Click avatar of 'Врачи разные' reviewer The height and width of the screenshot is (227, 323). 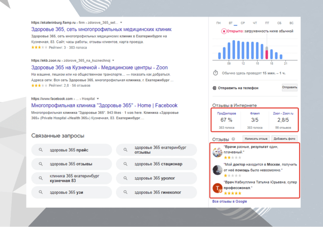point(217,152)
